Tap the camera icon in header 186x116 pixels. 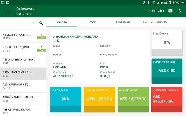pos(170,11)
